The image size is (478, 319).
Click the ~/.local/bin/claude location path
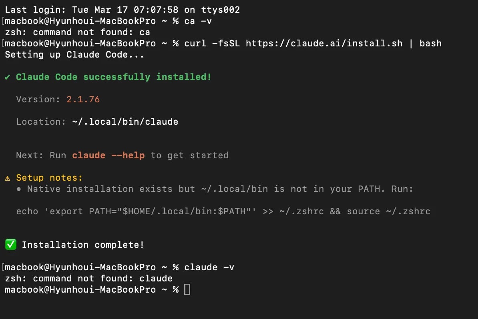125,122
